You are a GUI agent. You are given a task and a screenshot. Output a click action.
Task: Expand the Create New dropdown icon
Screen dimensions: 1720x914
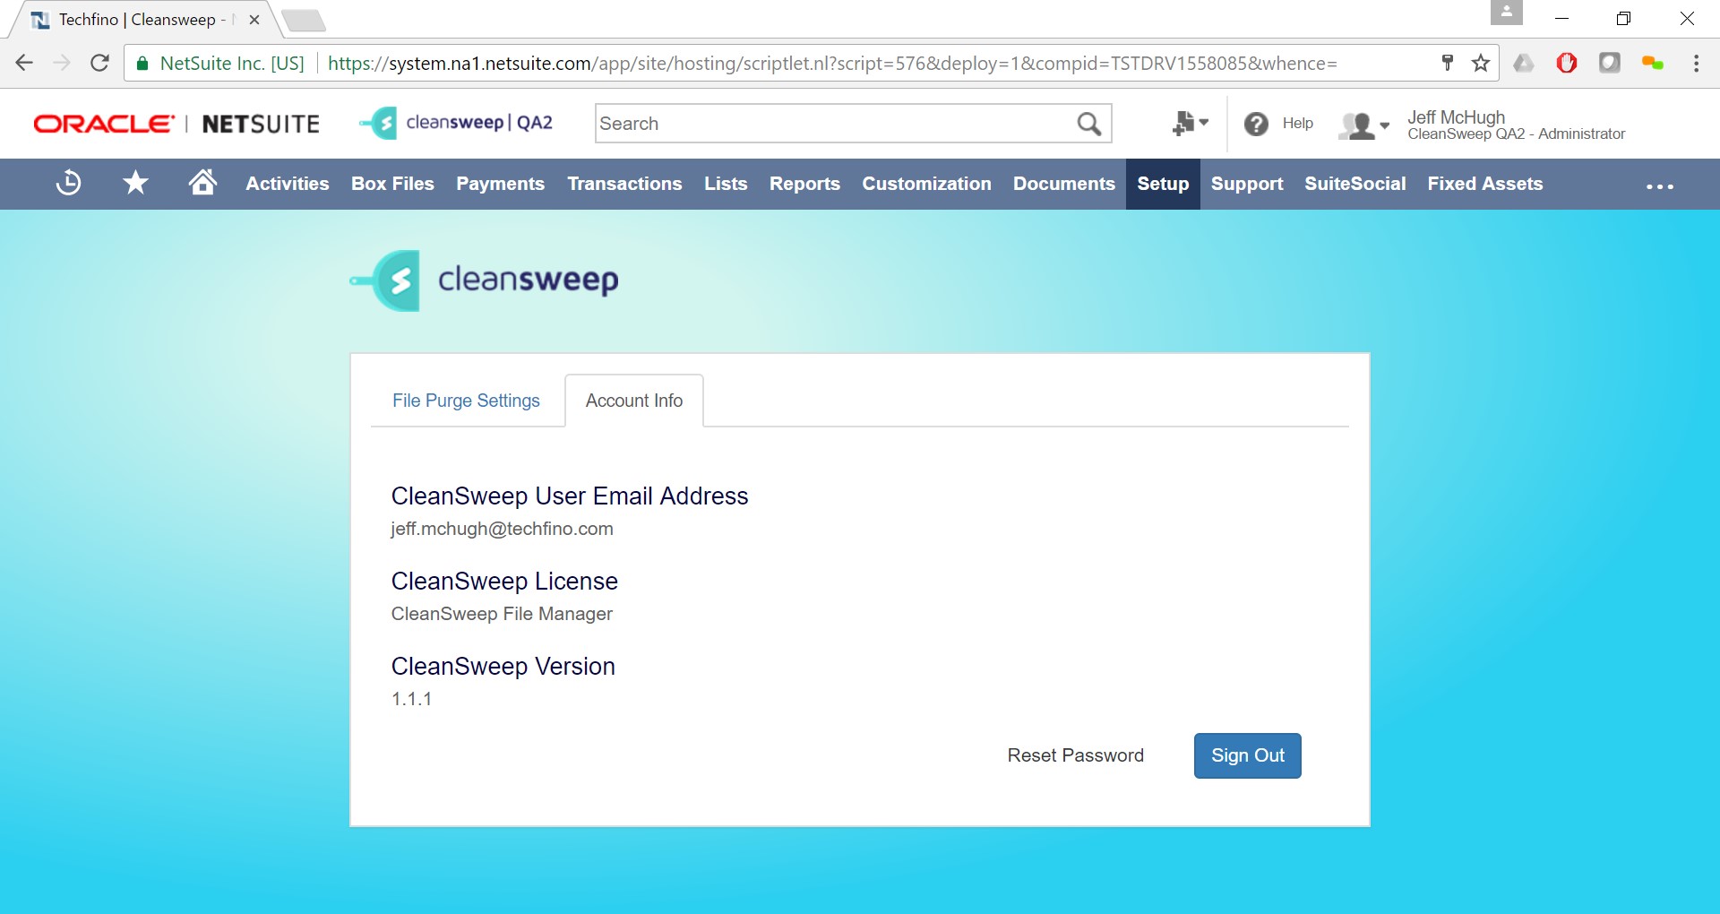click(1190, 124)
